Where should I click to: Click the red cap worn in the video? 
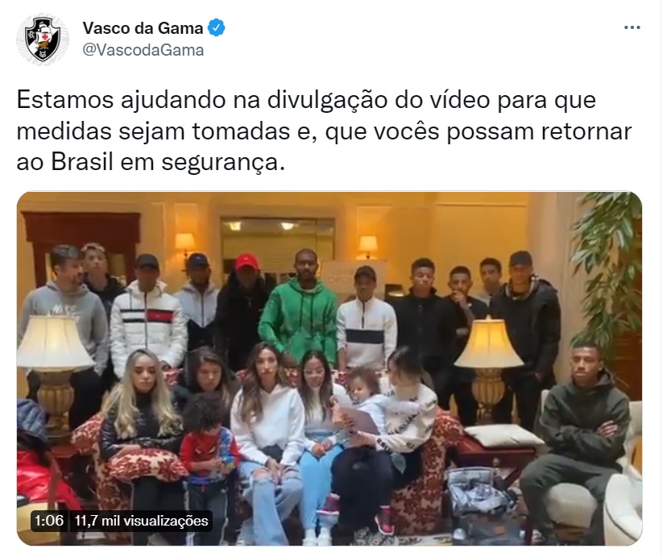247,261
